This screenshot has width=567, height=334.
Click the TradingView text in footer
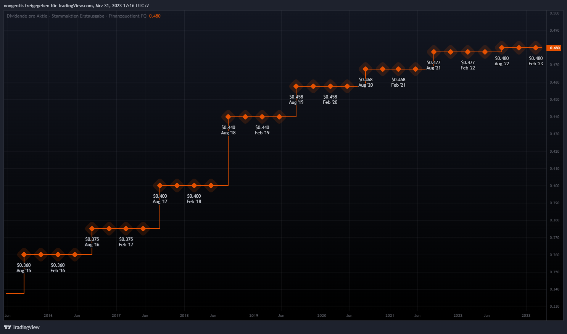click(x=26, y=327)
